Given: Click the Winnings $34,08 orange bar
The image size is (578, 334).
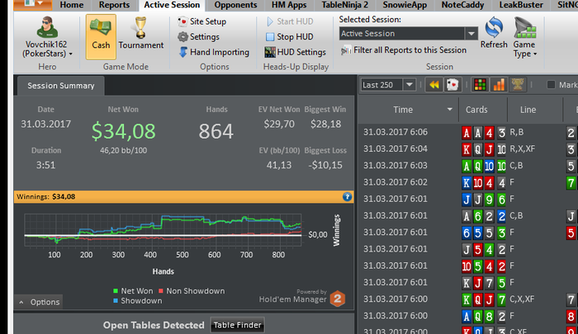Looking at the screenshot, I should click(x=183, y=196).
